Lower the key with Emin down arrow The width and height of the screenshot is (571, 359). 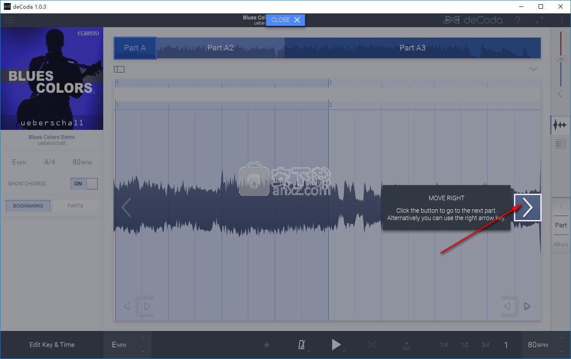pos(143,352)
